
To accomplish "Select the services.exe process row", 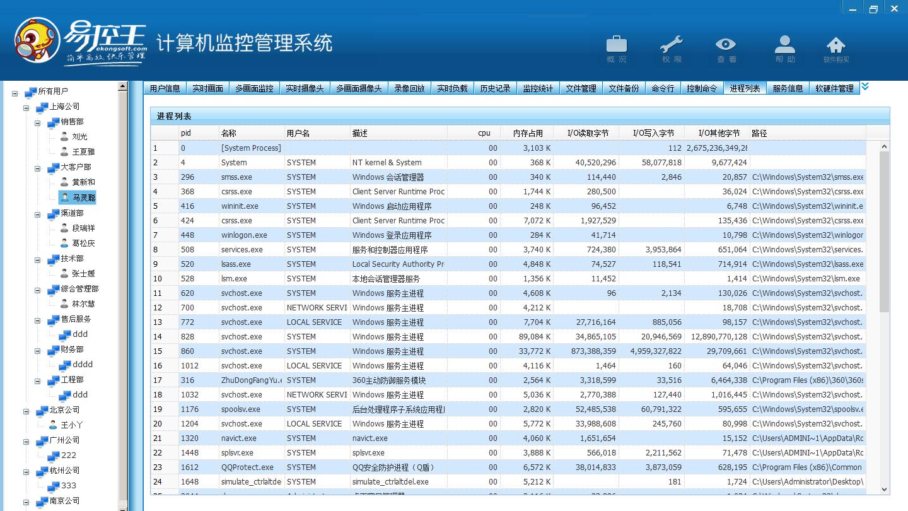I will pyautogui.click(x=508, y=250).
